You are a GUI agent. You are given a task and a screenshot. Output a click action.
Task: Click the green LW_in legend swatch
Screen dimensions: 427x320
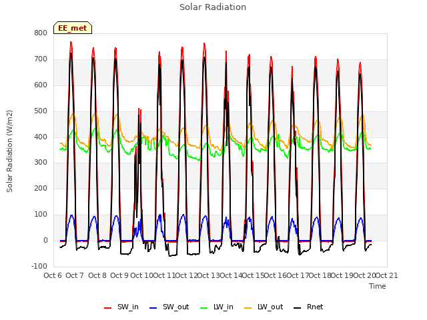(x=204, y=308)
